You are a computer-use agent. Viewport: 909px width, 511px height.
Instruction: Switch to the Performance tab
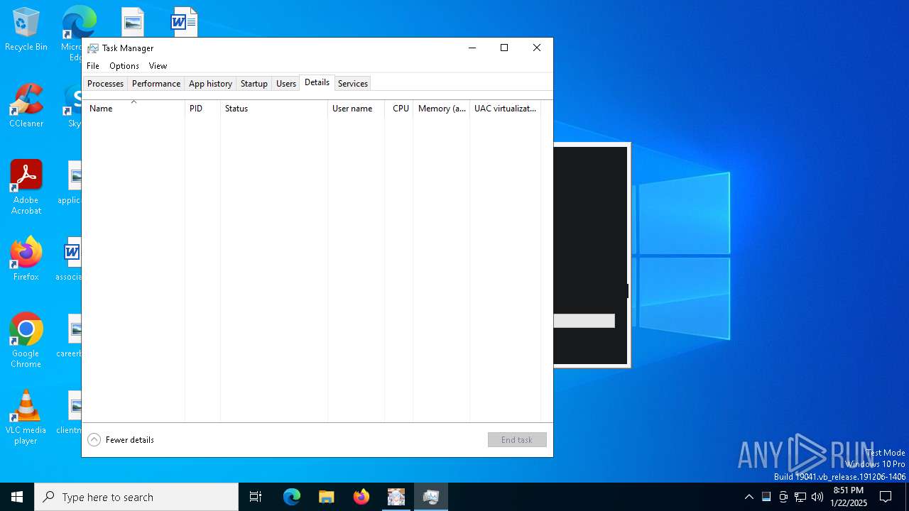156,83
